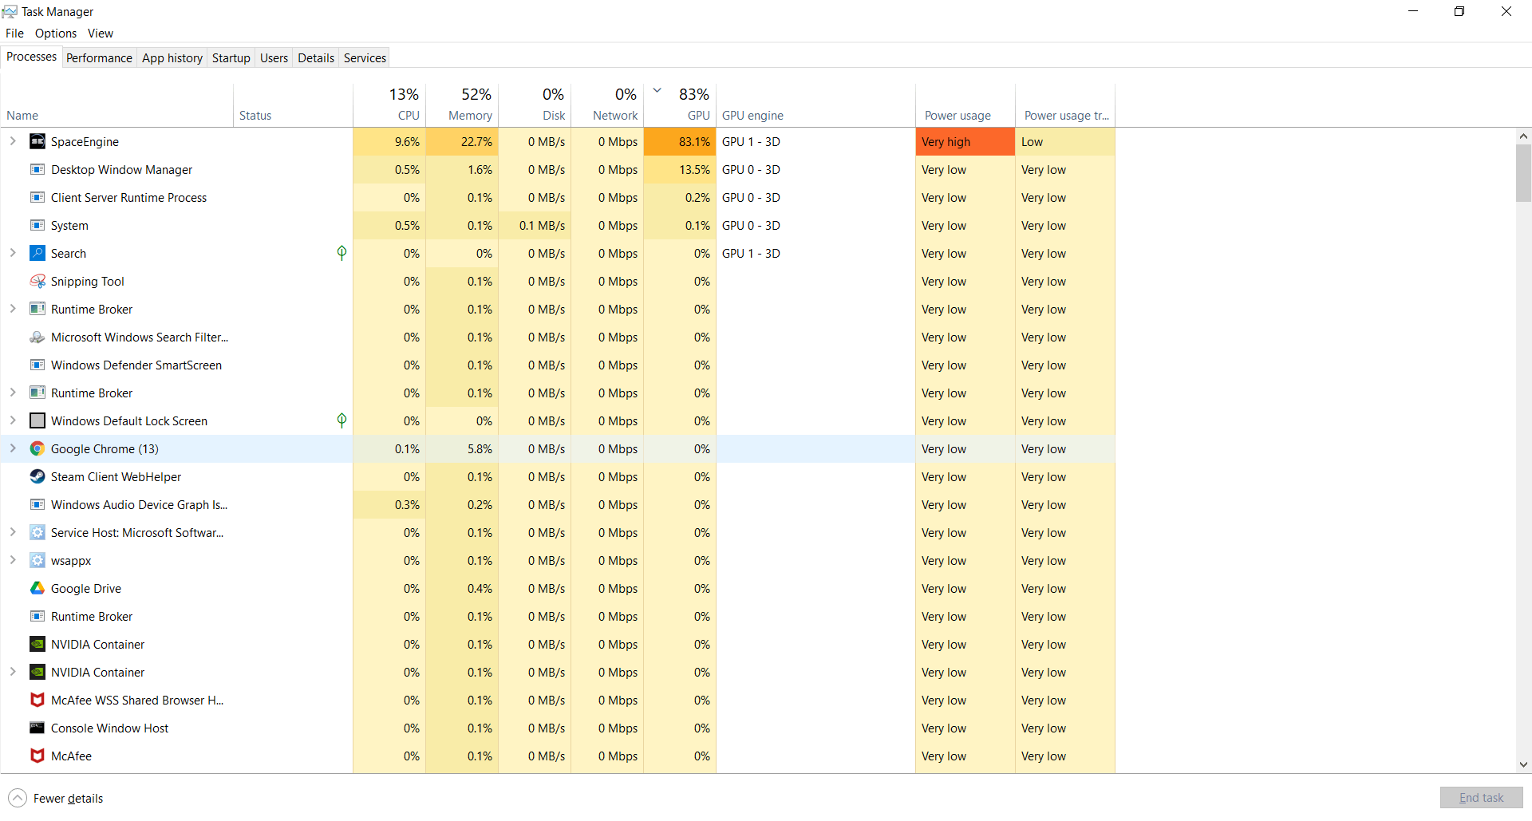Expand the wsappx process group
This screenshot has height=821, width=1532.
pos(13,560)
